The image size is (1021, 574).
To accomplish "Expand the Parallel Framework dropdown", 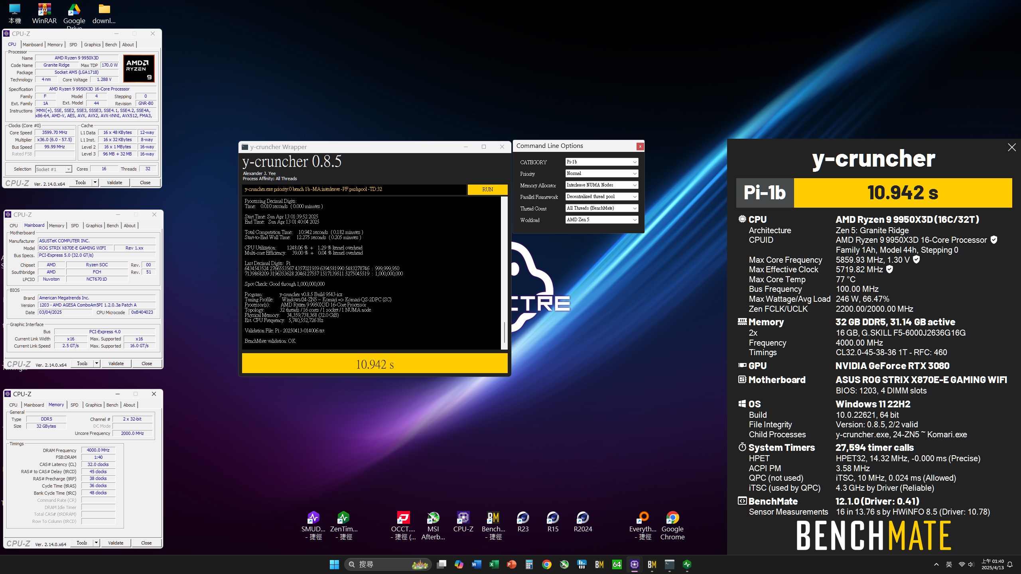I will [x=602, y=197].
